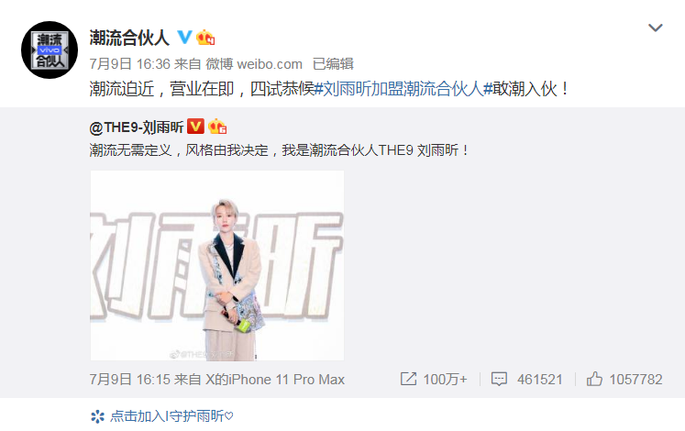Image resolution: width=685 pixels, height=431 pixels.
Task: Open the post options chevron menu
Action: tap(655, 28)
